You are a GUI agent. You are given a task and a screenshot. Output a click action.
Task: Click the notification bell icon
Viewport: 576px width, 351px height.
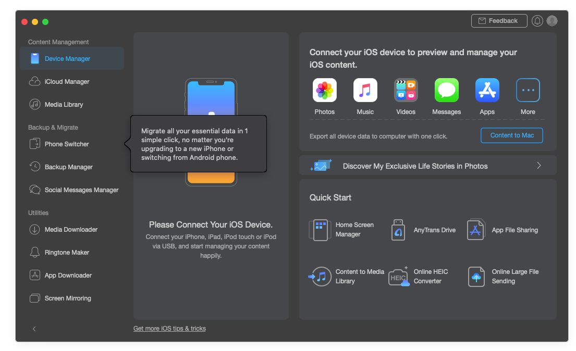tap(537, 21)
